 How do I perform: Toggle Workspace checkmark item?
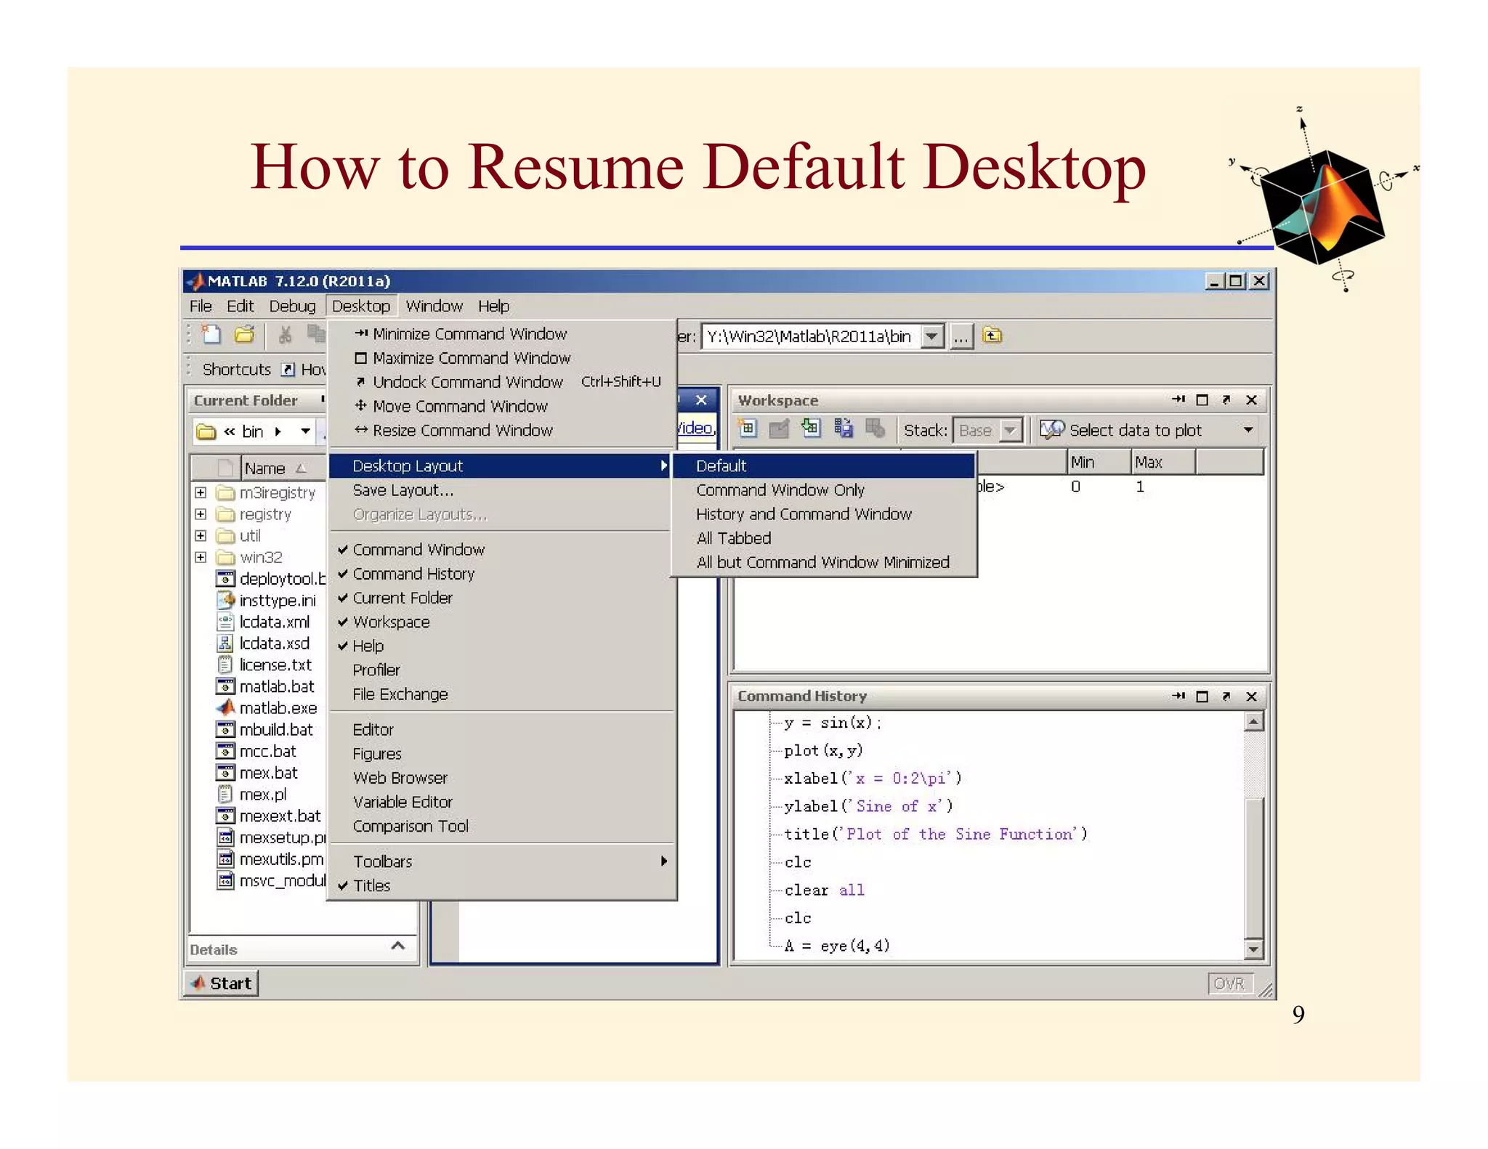click(x=501, y=622)
